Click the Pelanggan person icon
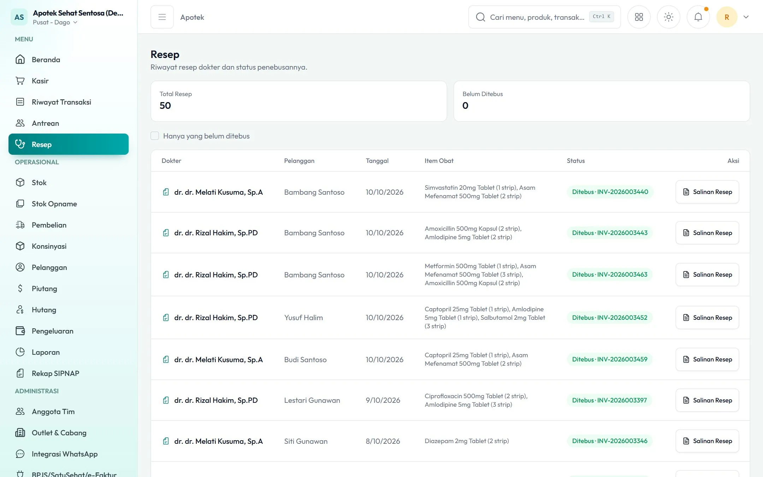763x477 pixels. (20, 267)
